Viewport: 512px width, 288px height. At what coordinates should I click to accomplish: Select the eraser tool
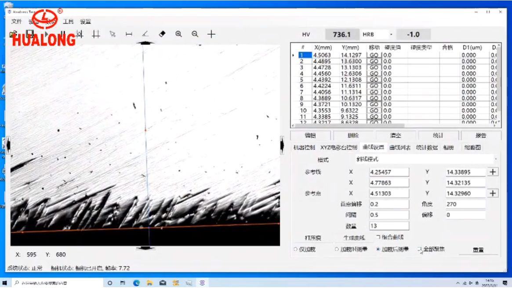pos(162,34)
